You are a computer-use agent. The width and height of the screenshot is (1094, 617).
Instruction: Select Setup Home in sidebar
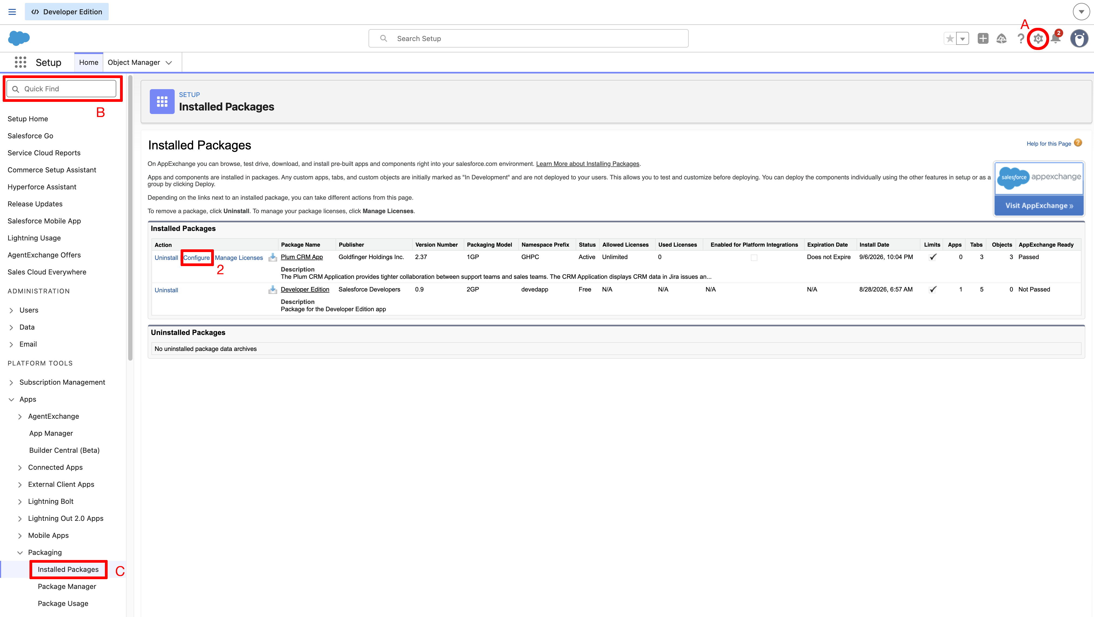click(x=28, y=119)
